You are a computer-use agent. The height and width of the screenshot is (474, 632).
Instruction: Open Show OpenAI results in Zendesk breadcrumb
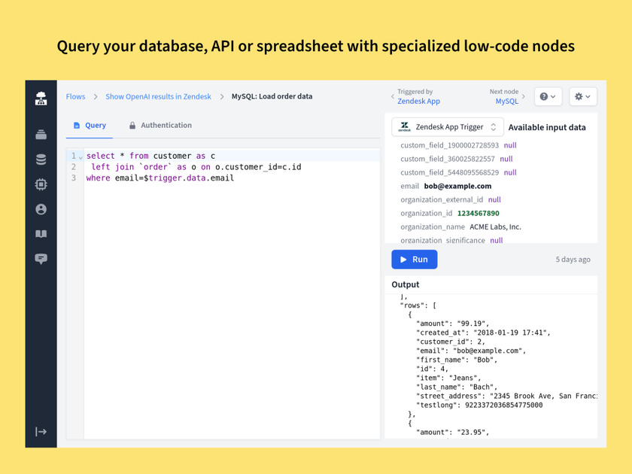click(158, 96)
